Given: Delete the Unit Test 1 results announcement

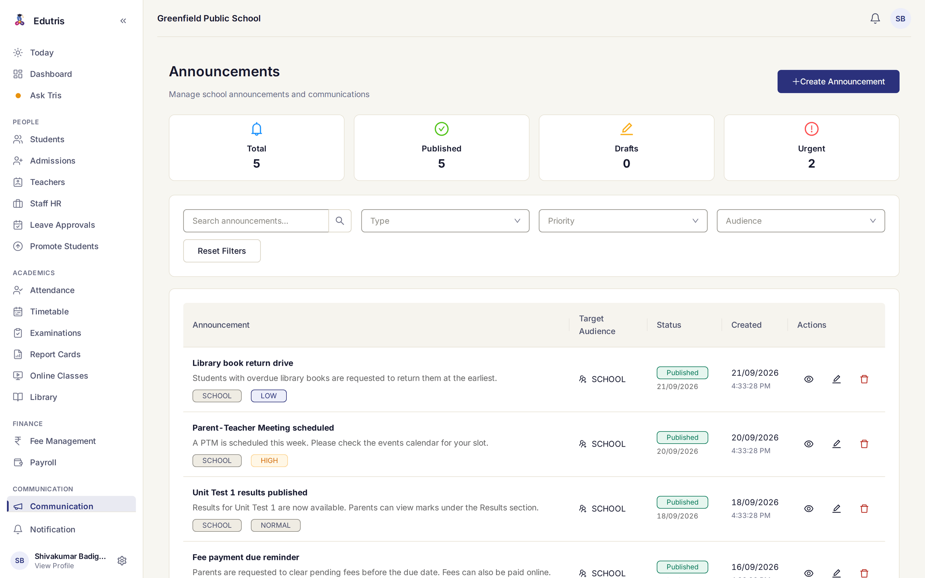Looking at the screenshot, I should [x=864, y=509].
